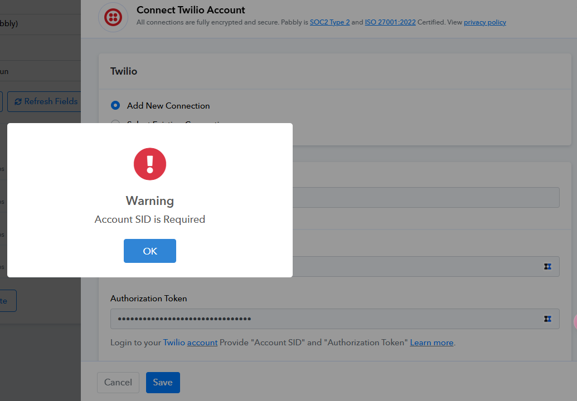Open the ISO 27001:2022 link
The width and height of the screenshot is (577, 401).
390,22
